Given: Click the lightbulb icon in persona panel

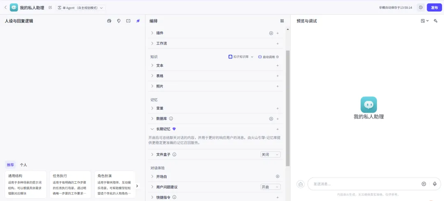Looking at the screenshot, I should [x=119, y=21].
